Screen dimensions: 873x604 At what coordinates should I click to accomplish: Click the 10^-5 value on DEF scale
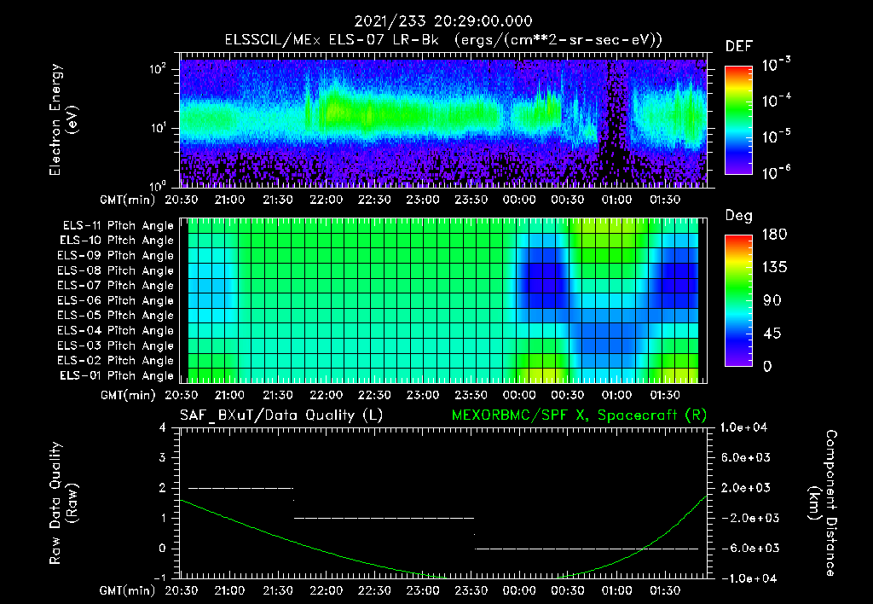pyautogui.click(x=776, y=136)
